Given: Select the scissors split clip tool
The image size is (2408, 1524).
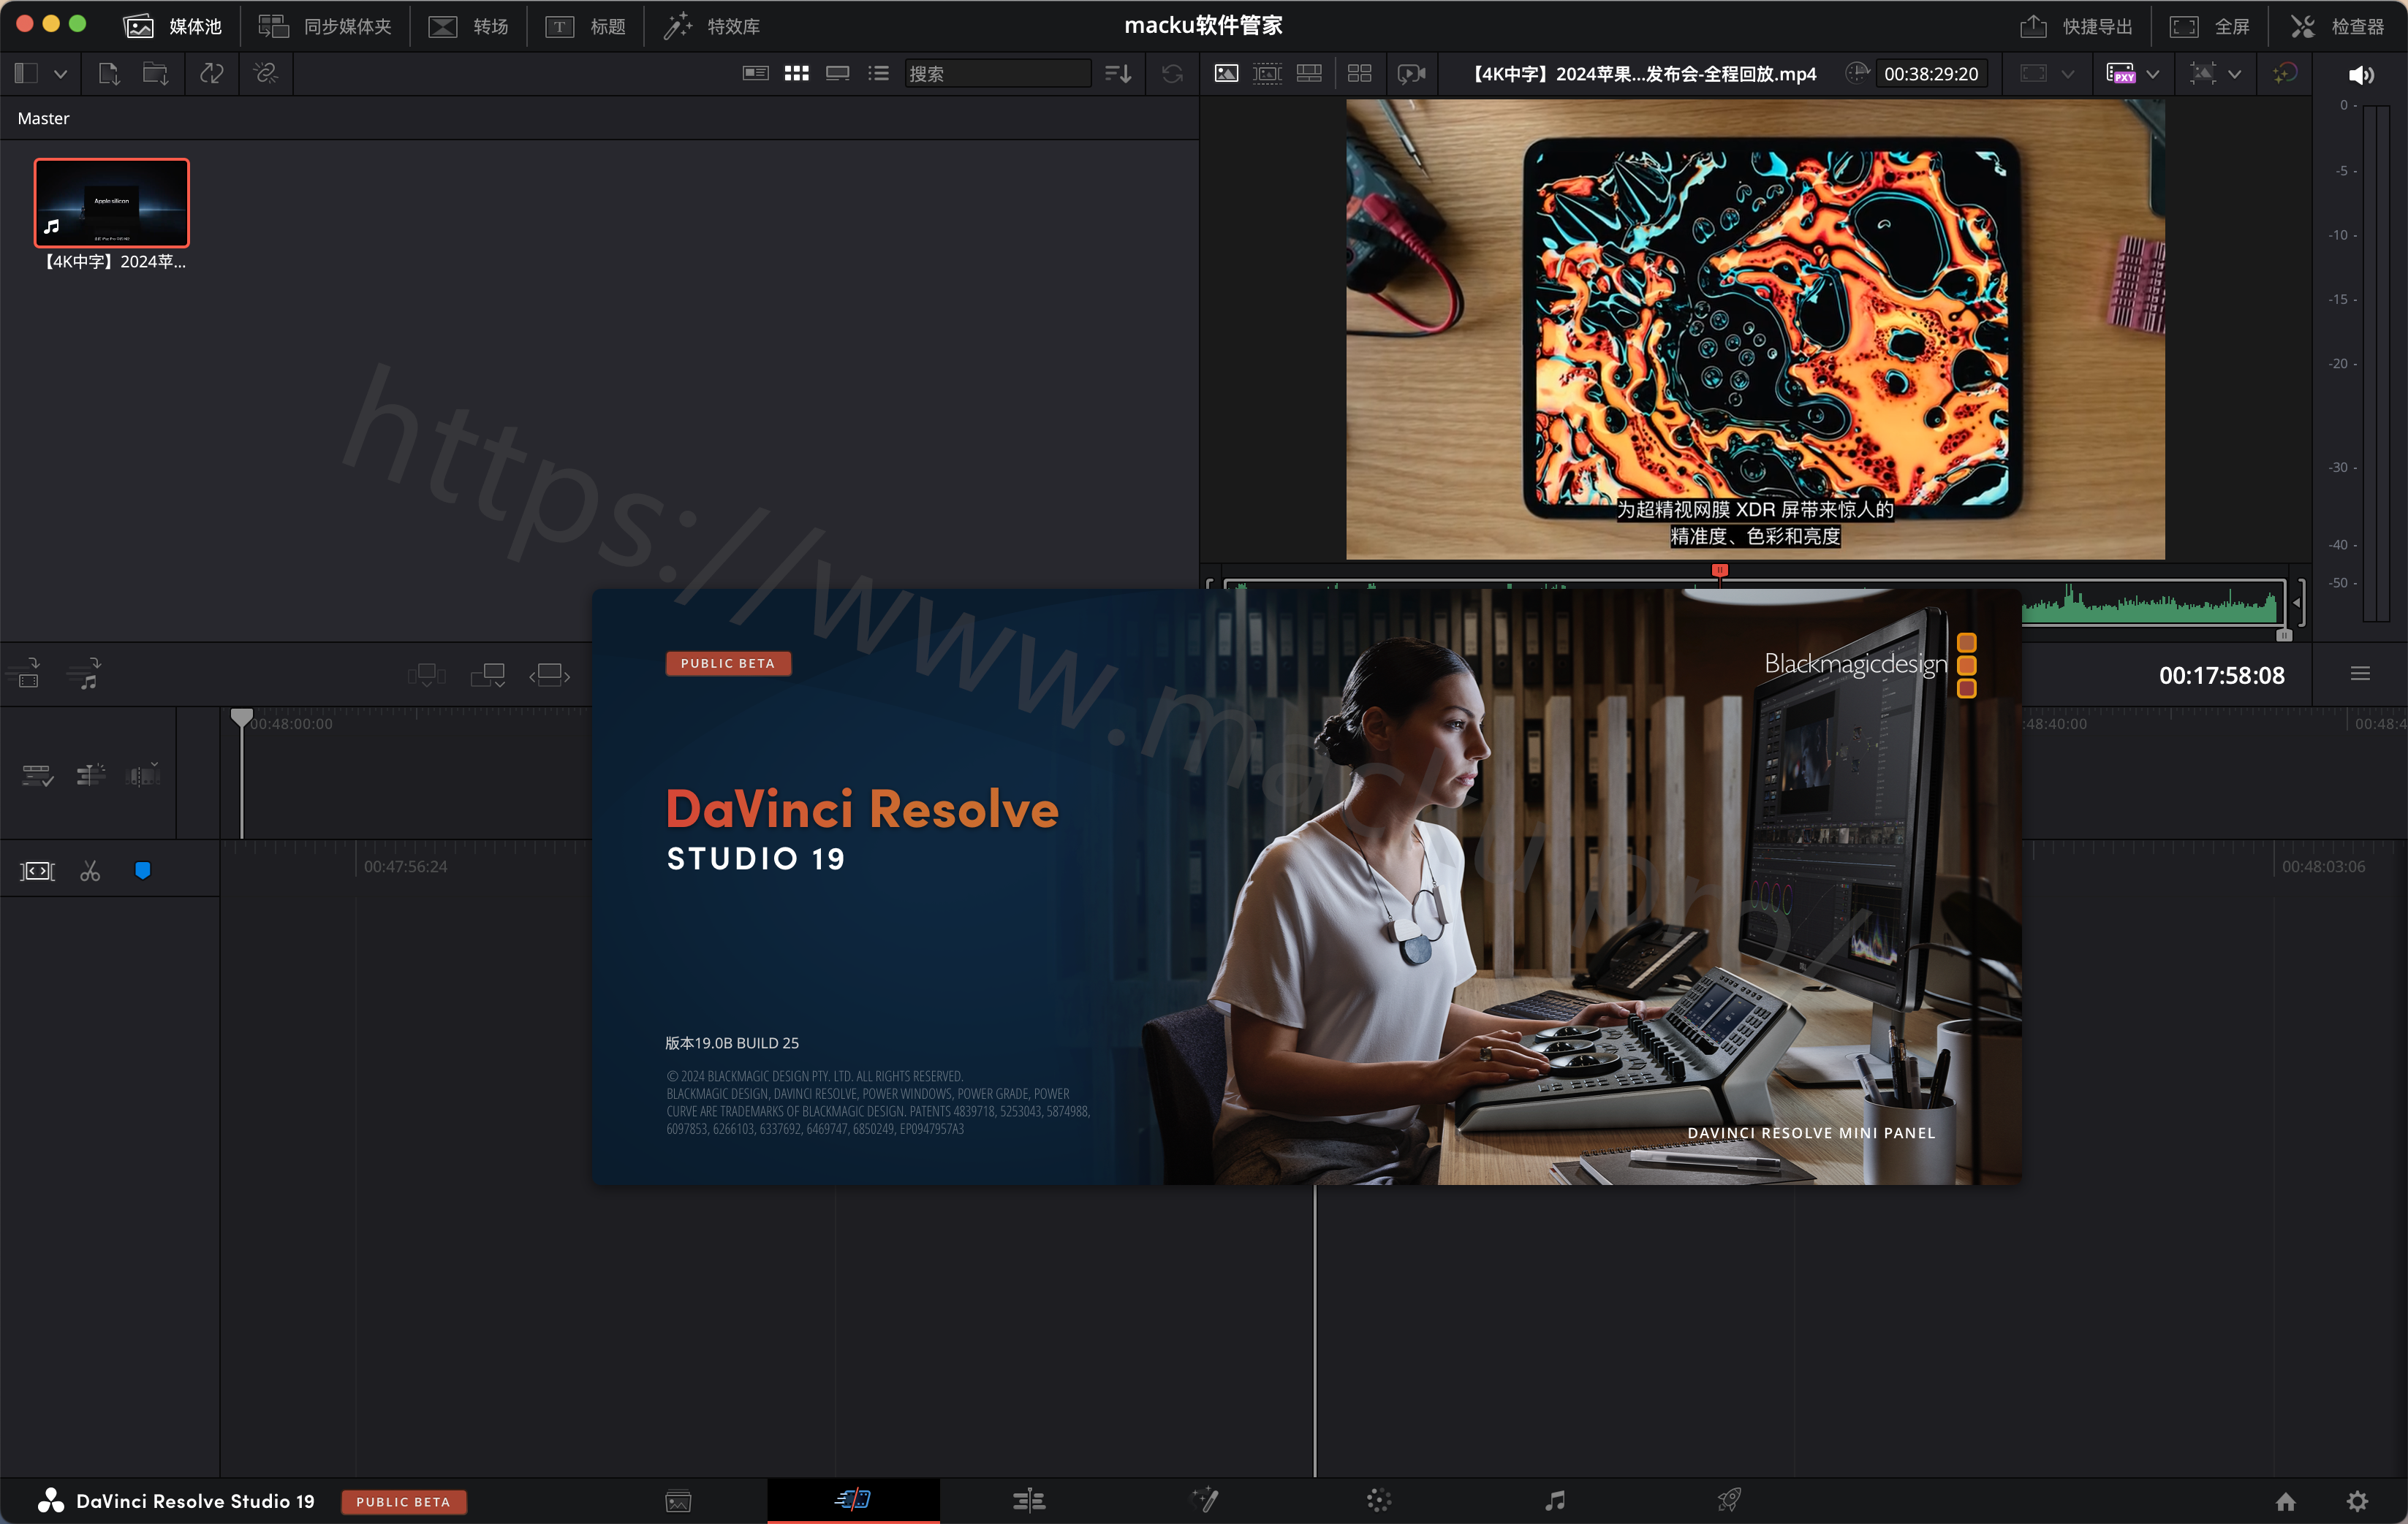Looking at the screenshot, I should tap(90, 872).
